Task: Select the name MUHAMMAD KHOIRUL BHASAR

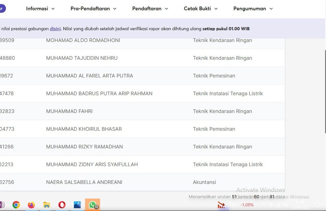Action: coord(84,129)
